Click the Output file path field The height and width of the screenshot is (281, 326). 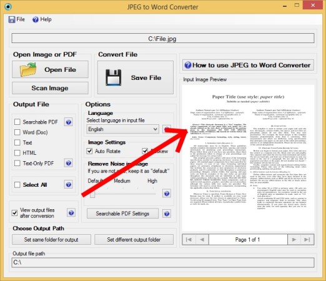pyautogui.click(x=163, y=262)
